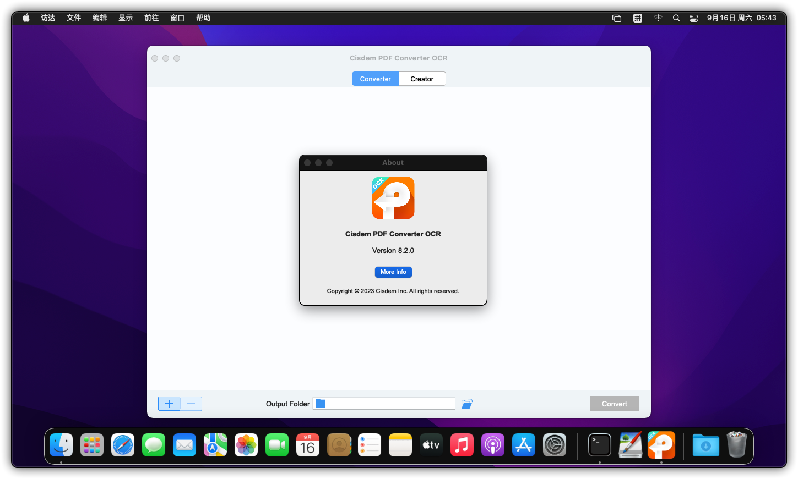Switch to the Creator tab

coord(422,79)
